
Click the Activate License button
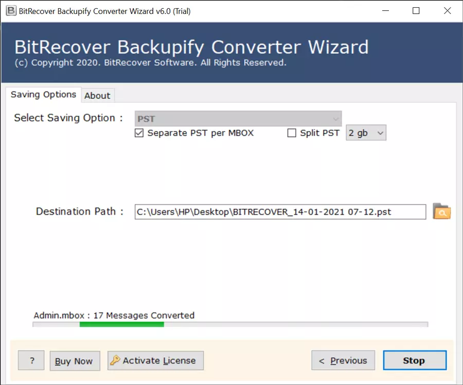(x=155, y=360)
